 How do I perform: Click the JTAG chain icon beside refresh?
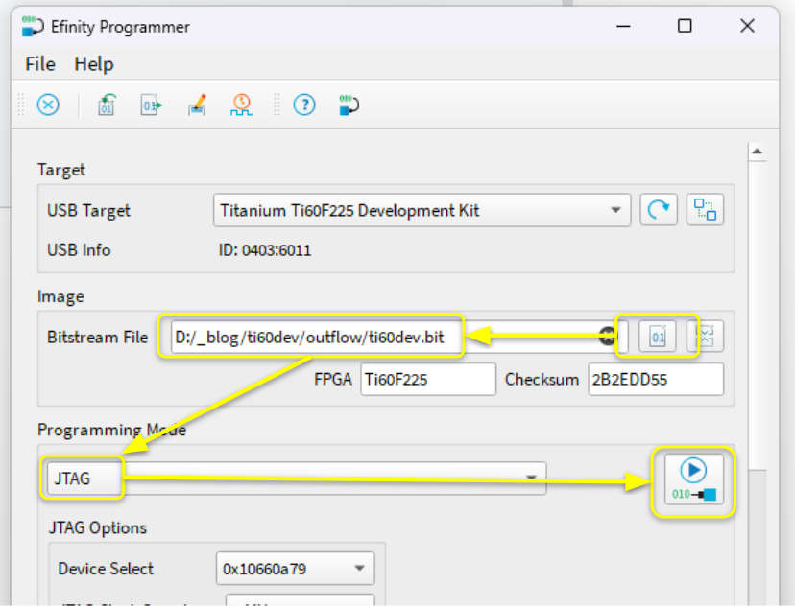(705, 210)
